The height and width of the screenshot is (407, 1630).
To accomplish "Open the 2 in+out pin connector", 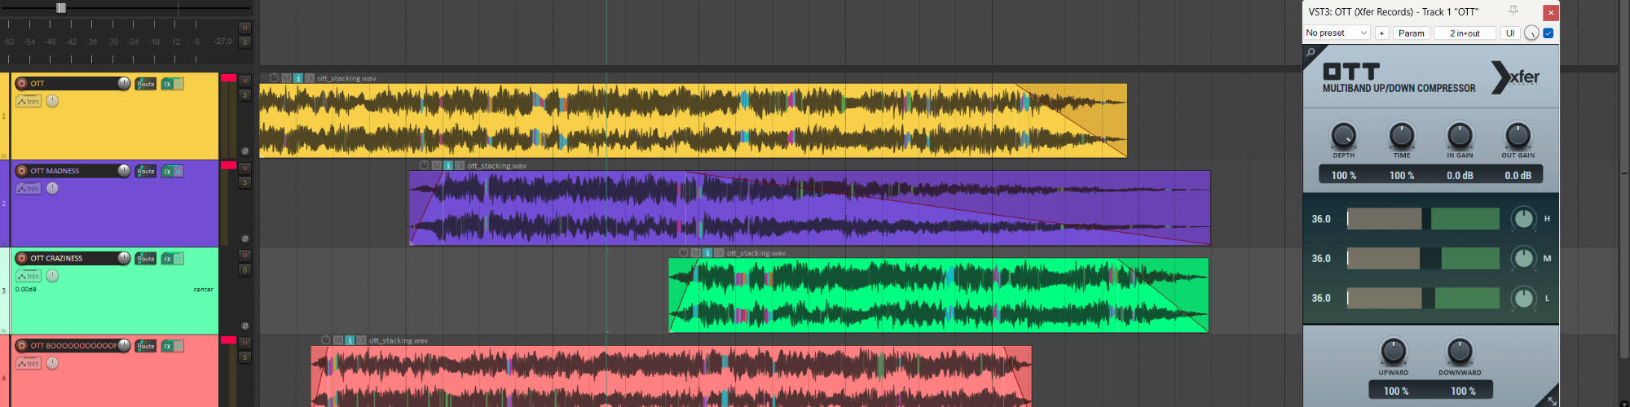I will [x=1465, y=33].
